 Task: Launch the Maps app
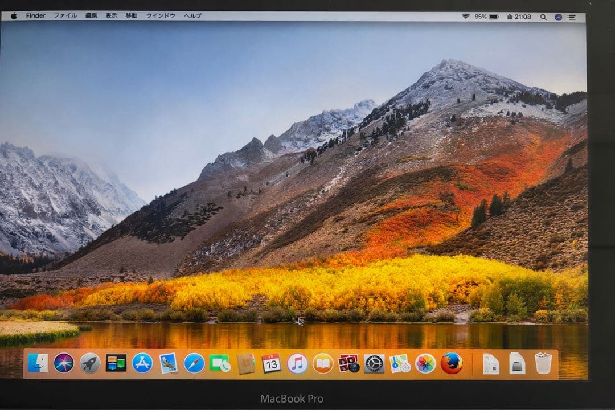click(399, 363)
